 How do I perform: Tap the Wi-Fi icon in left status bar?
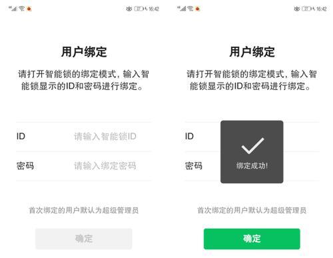point(22,9)
